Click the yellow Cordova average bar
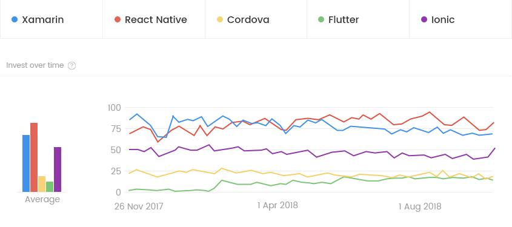Image resolution: width=512 pixels, height=227 pixels. [42, 184]
